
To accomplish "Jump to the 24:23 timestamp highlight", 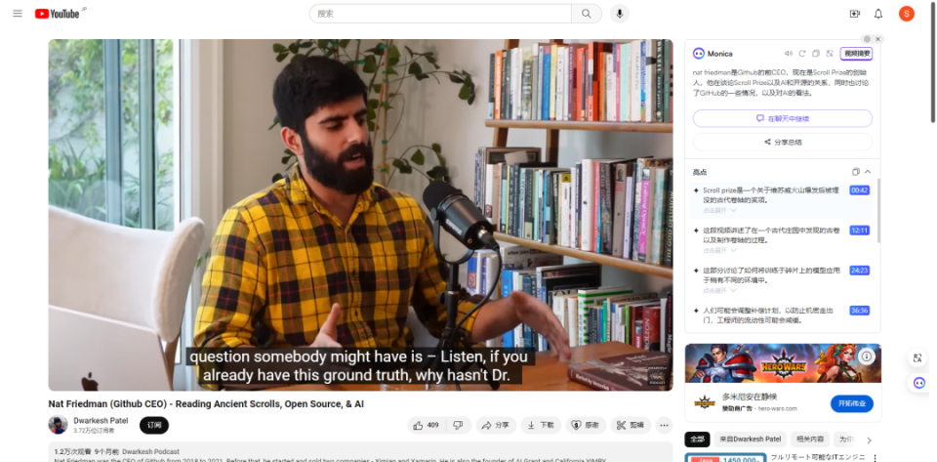I will point(859,271).
